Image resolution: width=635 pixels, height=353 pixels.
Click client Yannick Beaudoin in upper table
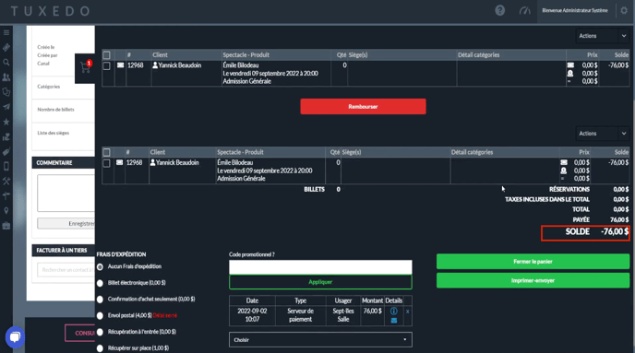[180, 65]
